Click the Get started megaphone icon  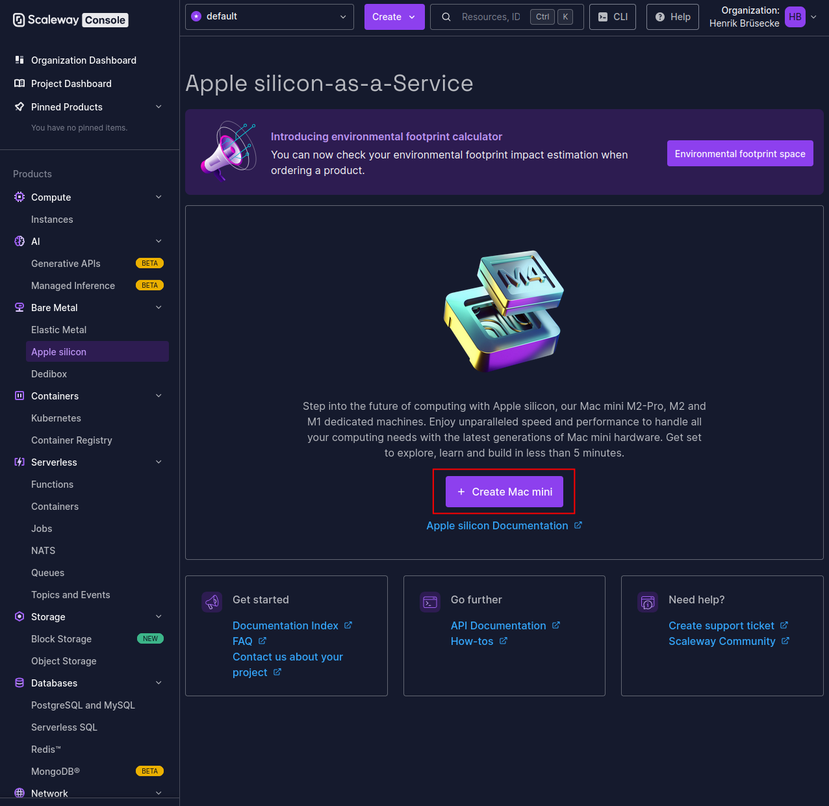coord(212,602)
